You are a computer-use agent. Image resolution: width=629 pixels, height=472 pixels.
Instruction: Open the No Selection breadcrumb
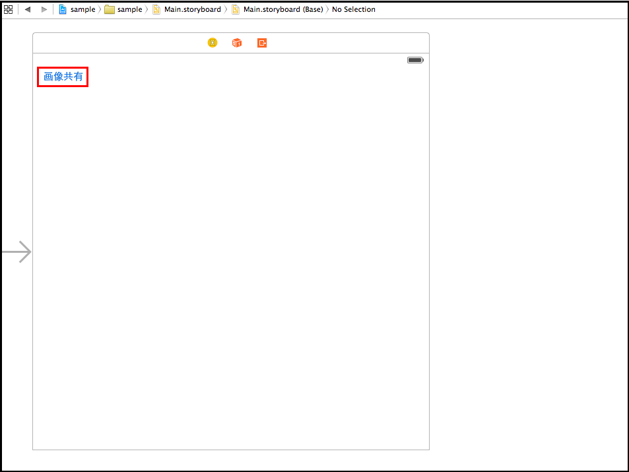point(354,9)
